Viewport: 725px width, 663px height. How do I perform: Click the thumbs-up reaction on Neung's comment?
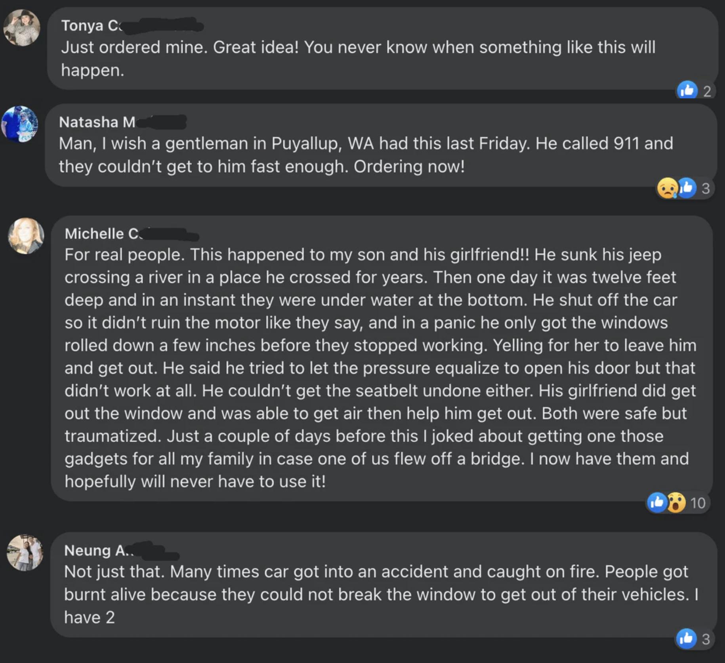pos(686,638)
